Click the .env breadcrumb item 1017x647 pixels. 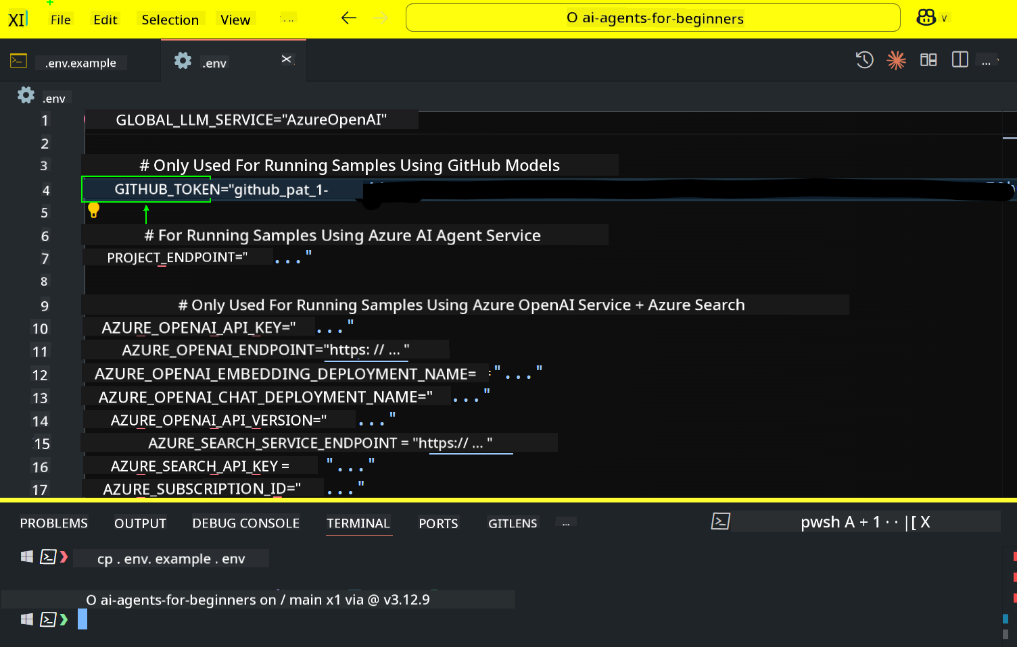click(x=53, y=99)
